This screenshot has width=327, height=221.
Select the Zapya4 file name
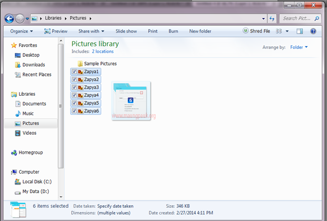[x=91, y=95]
